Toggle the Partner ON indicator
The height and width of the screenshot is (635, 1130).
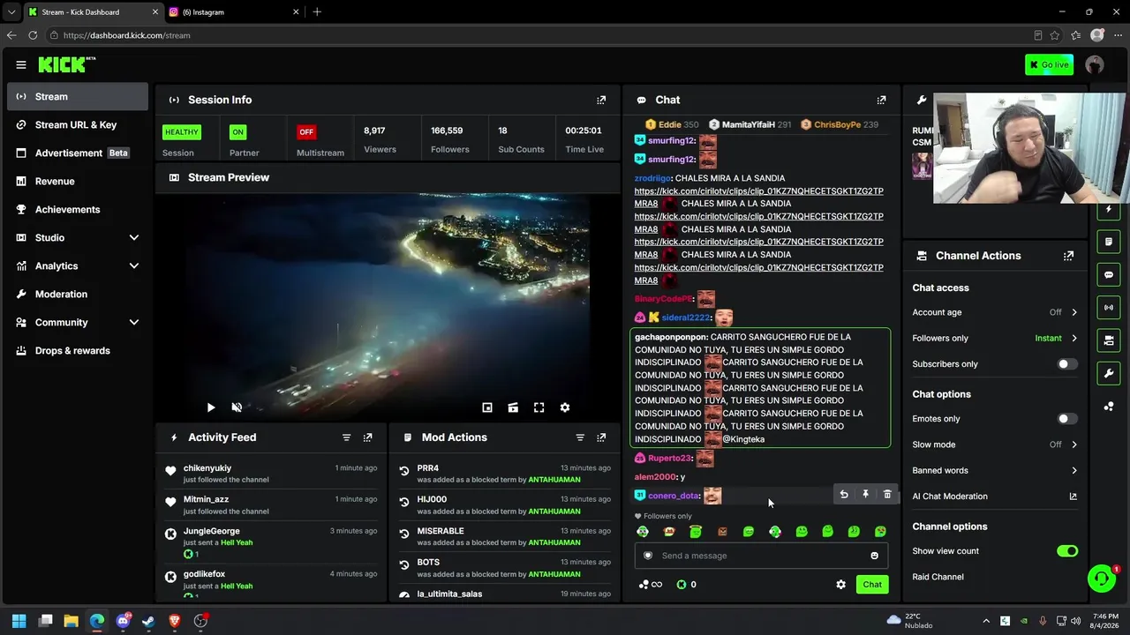(x=237, y=132)
